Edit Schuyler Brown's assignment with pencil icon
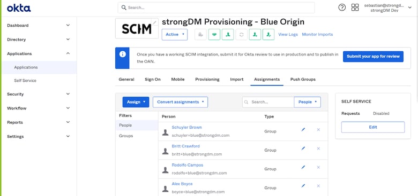Screen dimensions: 418x196 pyautogui.click(x=303, y=130)
